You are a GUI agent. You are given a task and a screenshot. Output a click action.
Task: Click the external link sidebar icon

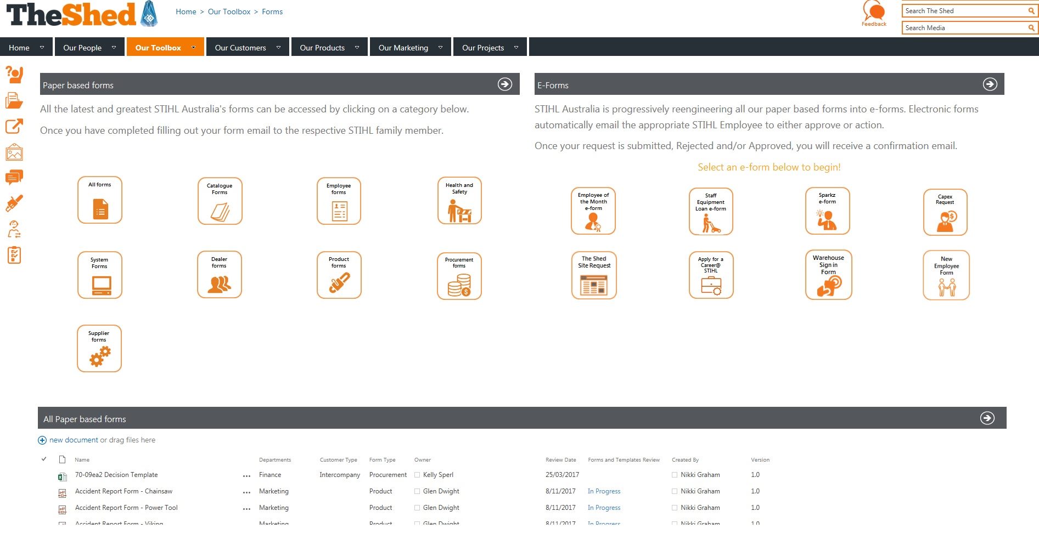[14, 126]
